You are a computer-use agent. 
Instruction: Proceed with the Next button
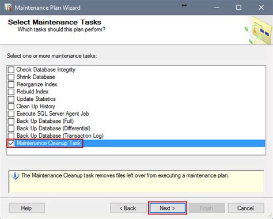[168, 208]
